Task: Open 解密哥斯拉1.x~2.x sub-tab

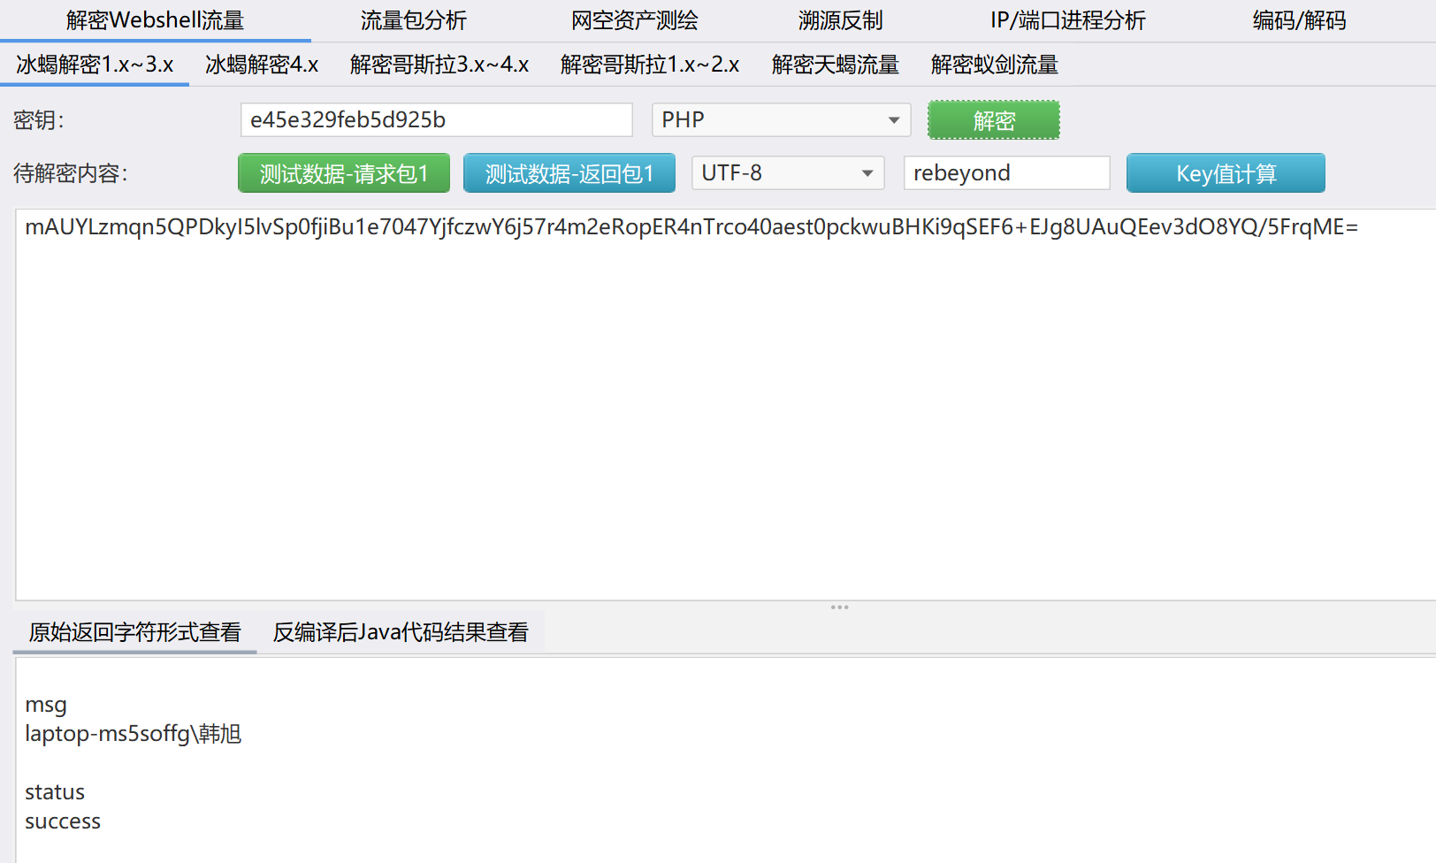Action: (x=650, y=65)
